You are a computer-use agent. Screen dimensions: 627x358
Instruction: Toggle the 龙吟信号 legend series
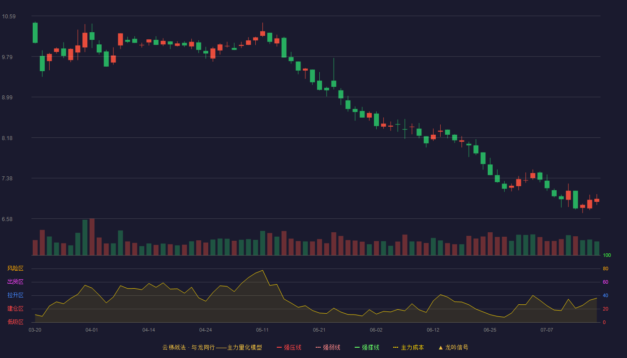[x=457, y=347]
